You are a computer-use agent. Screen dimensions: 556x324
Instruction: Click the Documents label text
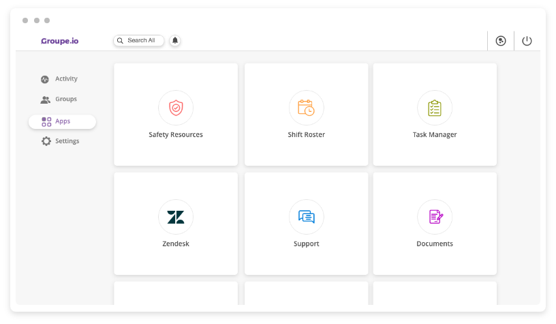tap(435, 244)
